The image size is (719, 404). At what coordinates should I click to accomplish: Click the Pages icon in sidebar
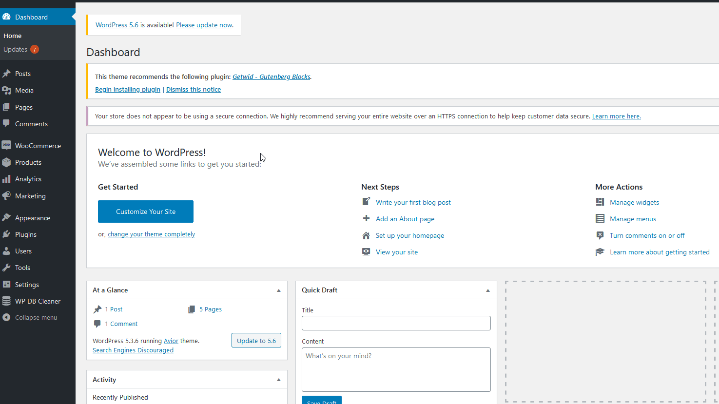pyautogui.click(x=6, y=107)
